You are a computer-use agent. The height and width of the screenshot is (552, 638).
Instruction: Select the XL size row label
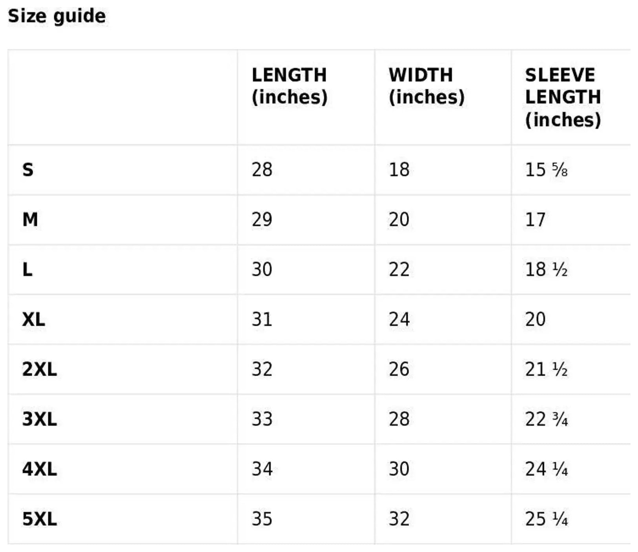(x=34, y=320)
